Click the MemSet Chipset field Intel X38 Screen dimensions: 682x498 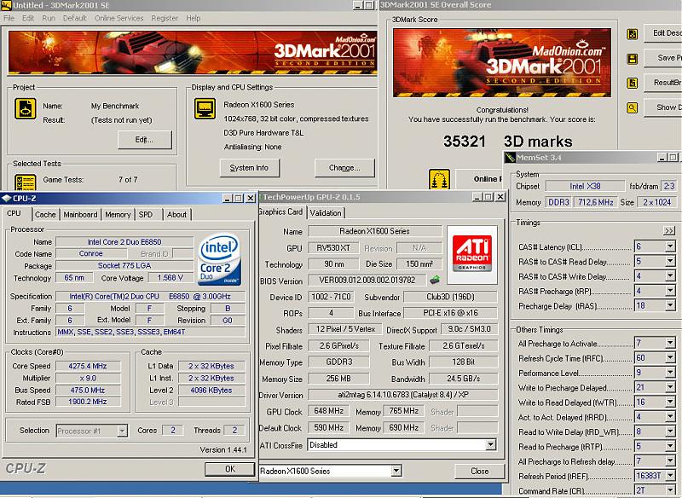click(585, 186)
